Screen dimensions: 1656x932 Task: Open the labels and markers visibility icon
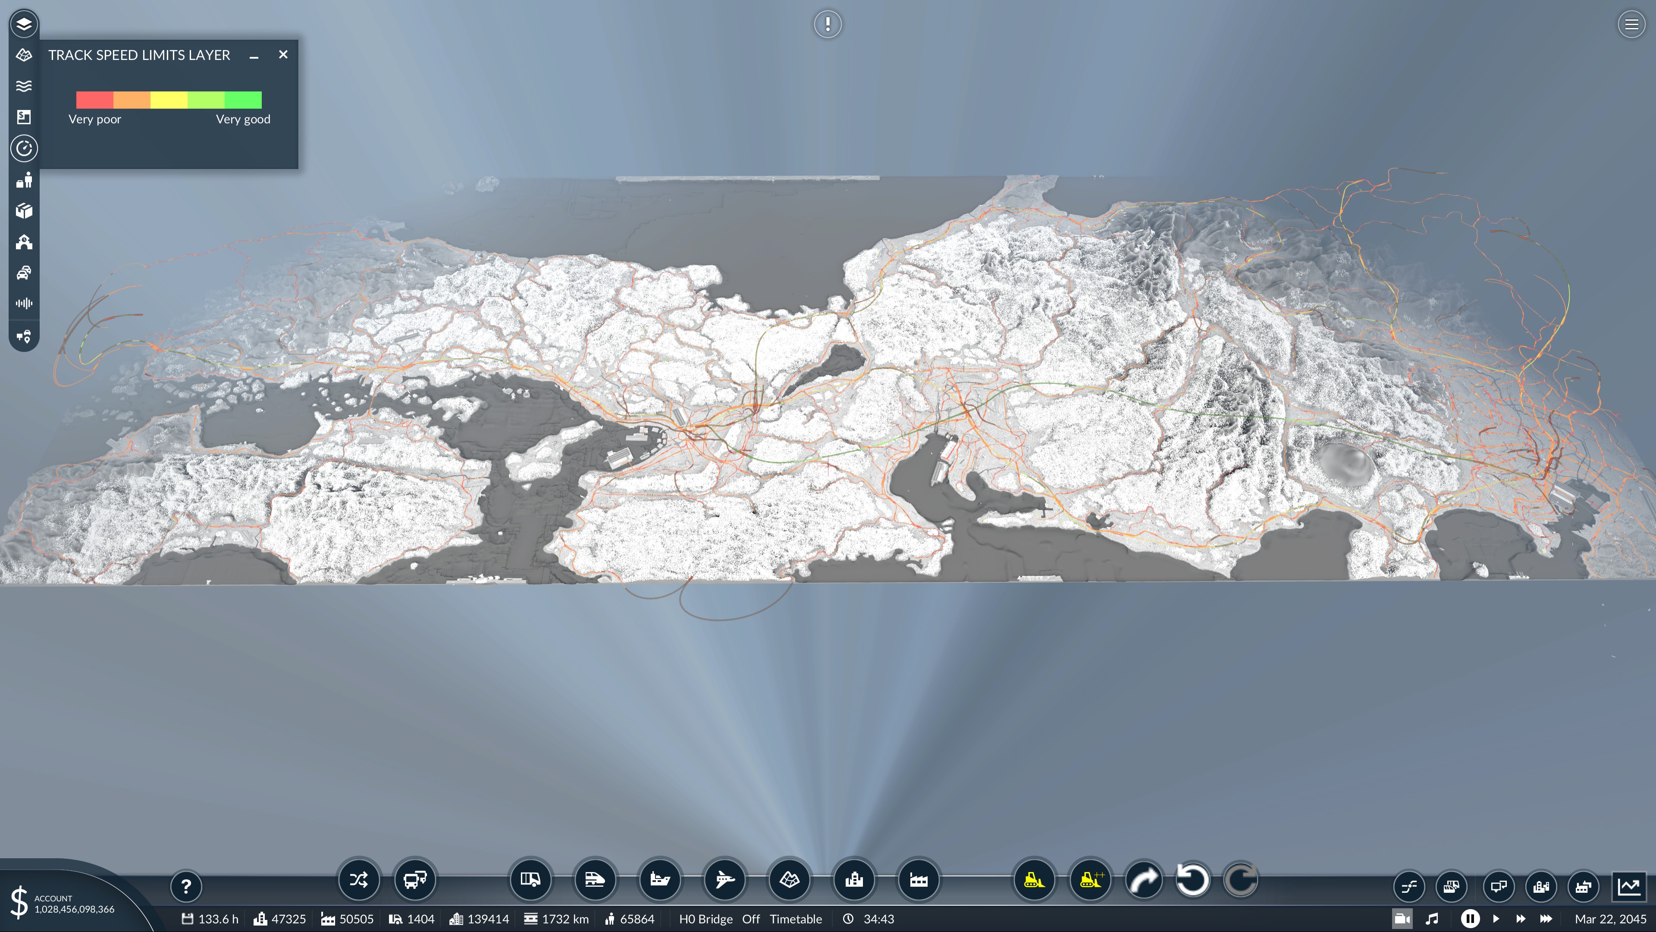click(24, 336)
